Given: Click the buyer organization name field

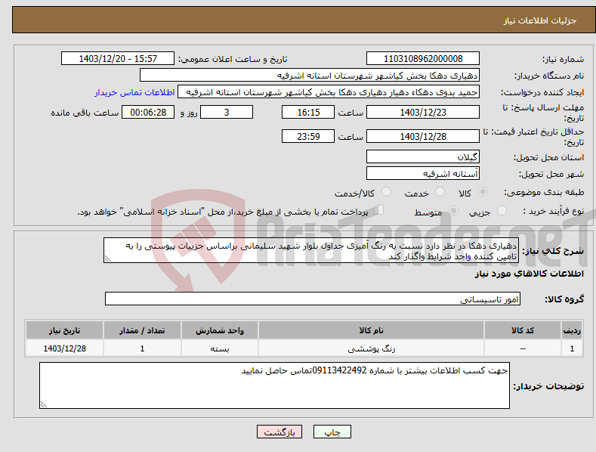Looking at the screenshot, I should pyautogui.click(x=310, y=76).
